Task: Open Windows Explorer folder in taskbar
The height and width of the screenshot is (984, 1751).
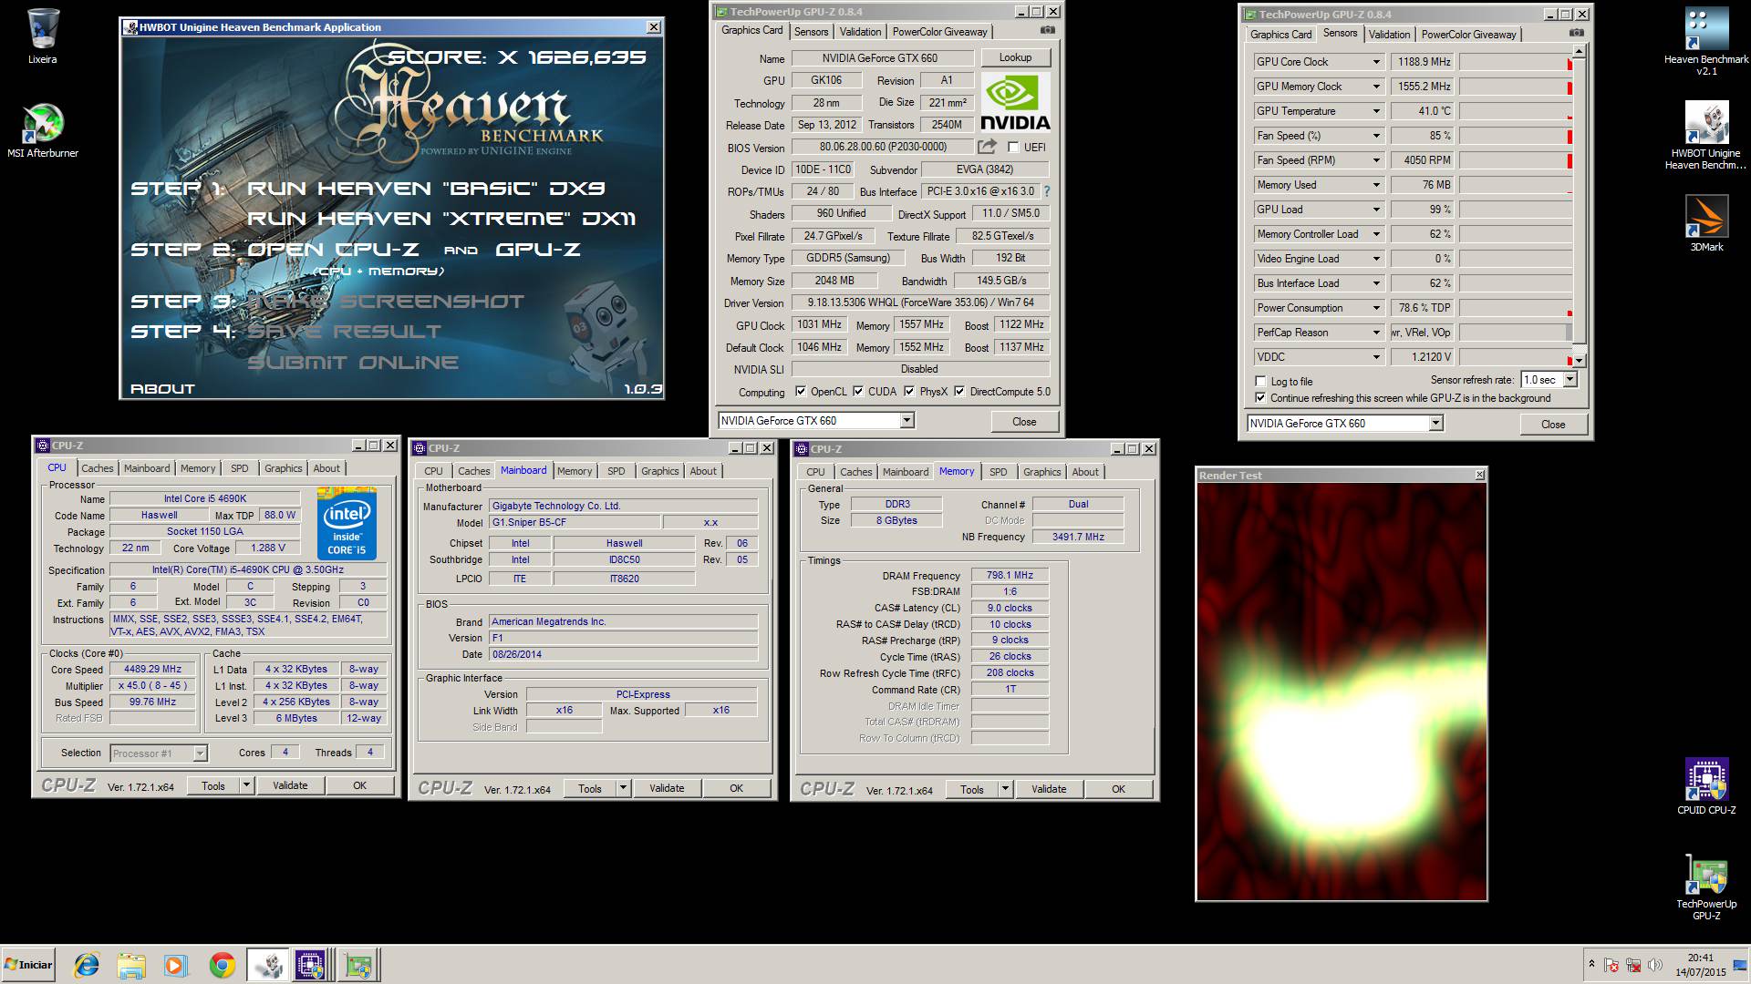Action: [131, 965]
